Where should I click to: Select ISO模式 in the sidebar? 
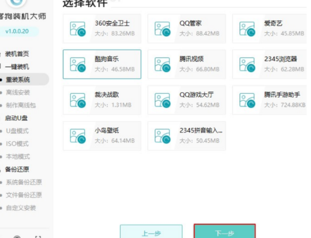pos(17,144)
